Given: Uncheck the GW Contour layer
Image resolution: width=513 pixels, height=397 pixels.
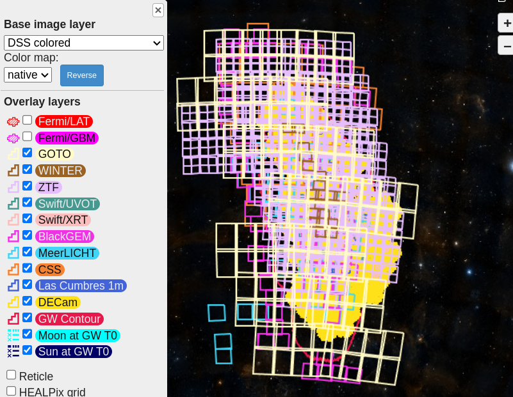Looking at the screenshot, I should (x=27, y=317).
